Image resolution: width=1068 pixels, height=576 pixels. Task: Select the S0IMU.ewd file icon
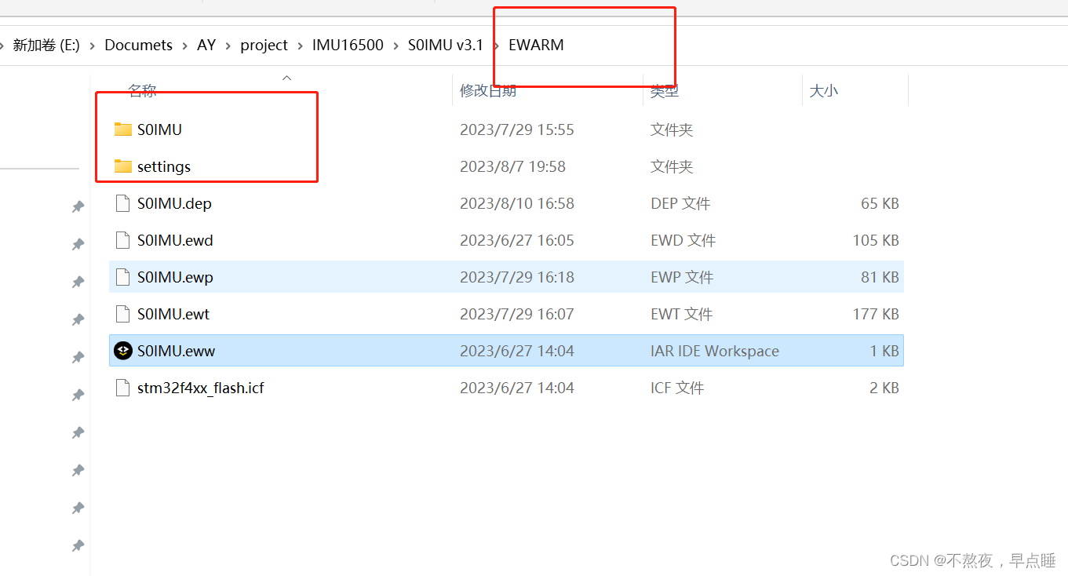pyautogui.click(x=122, y=239)
